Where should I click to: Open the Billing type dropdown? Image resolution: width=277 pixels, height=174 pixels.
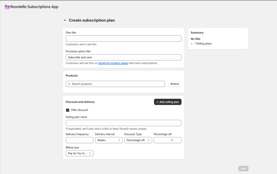tap(79, 153)
